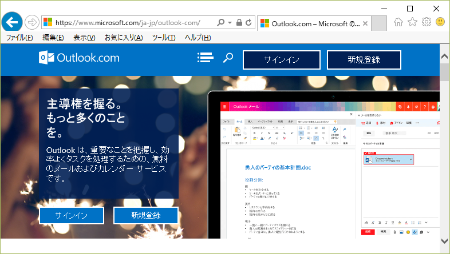Click the header サインイン button
The height and width of the screenshot is (254, 450).
[282, 60]
